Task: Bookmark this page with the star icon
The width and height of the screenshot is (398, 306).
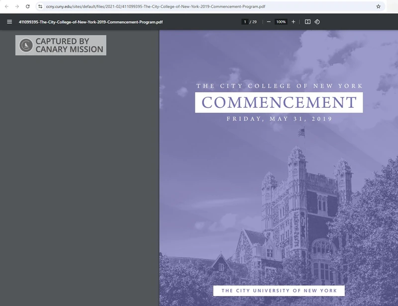Action: click(378, 6)
